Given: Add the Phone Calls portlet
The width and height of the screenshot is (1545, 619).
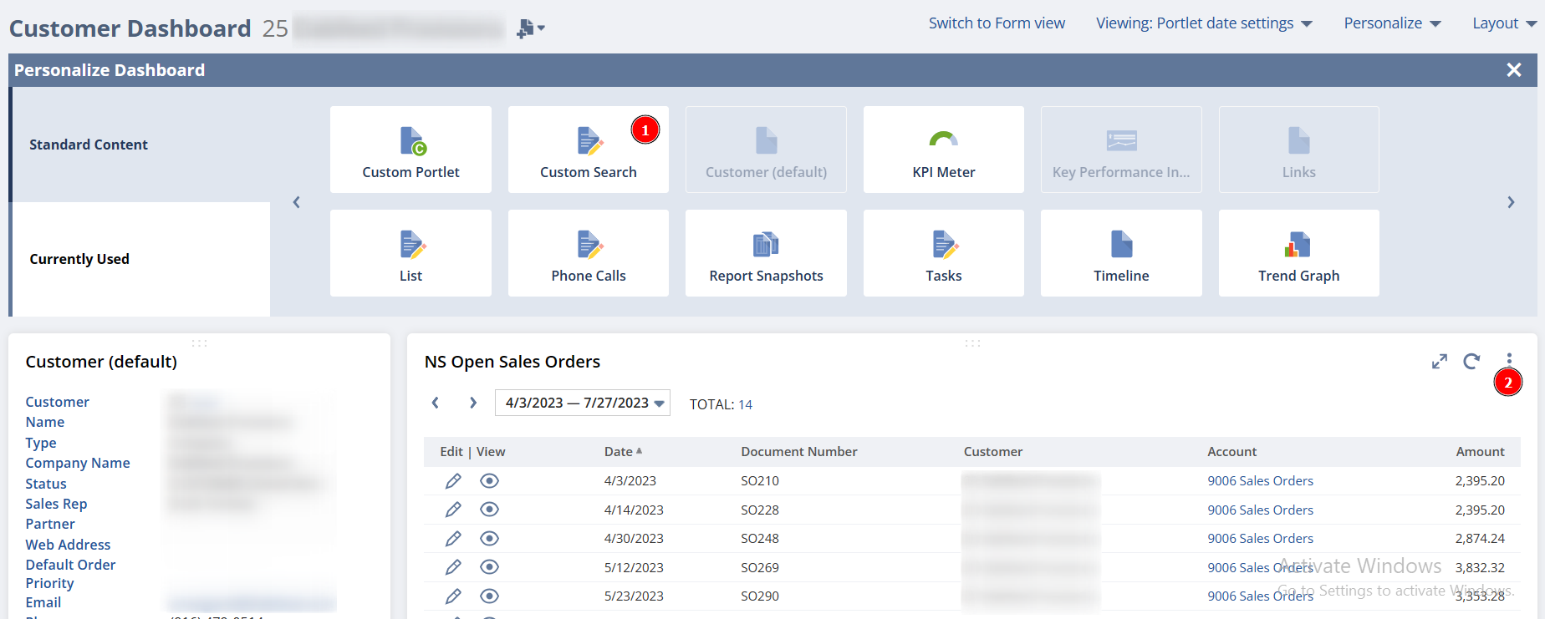Looking at the screenshot, I should click(588, 253).
